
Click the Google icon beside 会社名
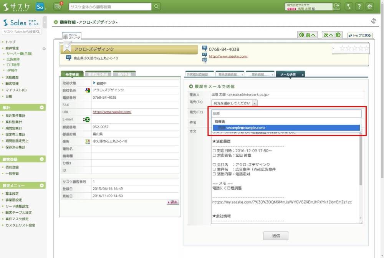pos(87,90)
